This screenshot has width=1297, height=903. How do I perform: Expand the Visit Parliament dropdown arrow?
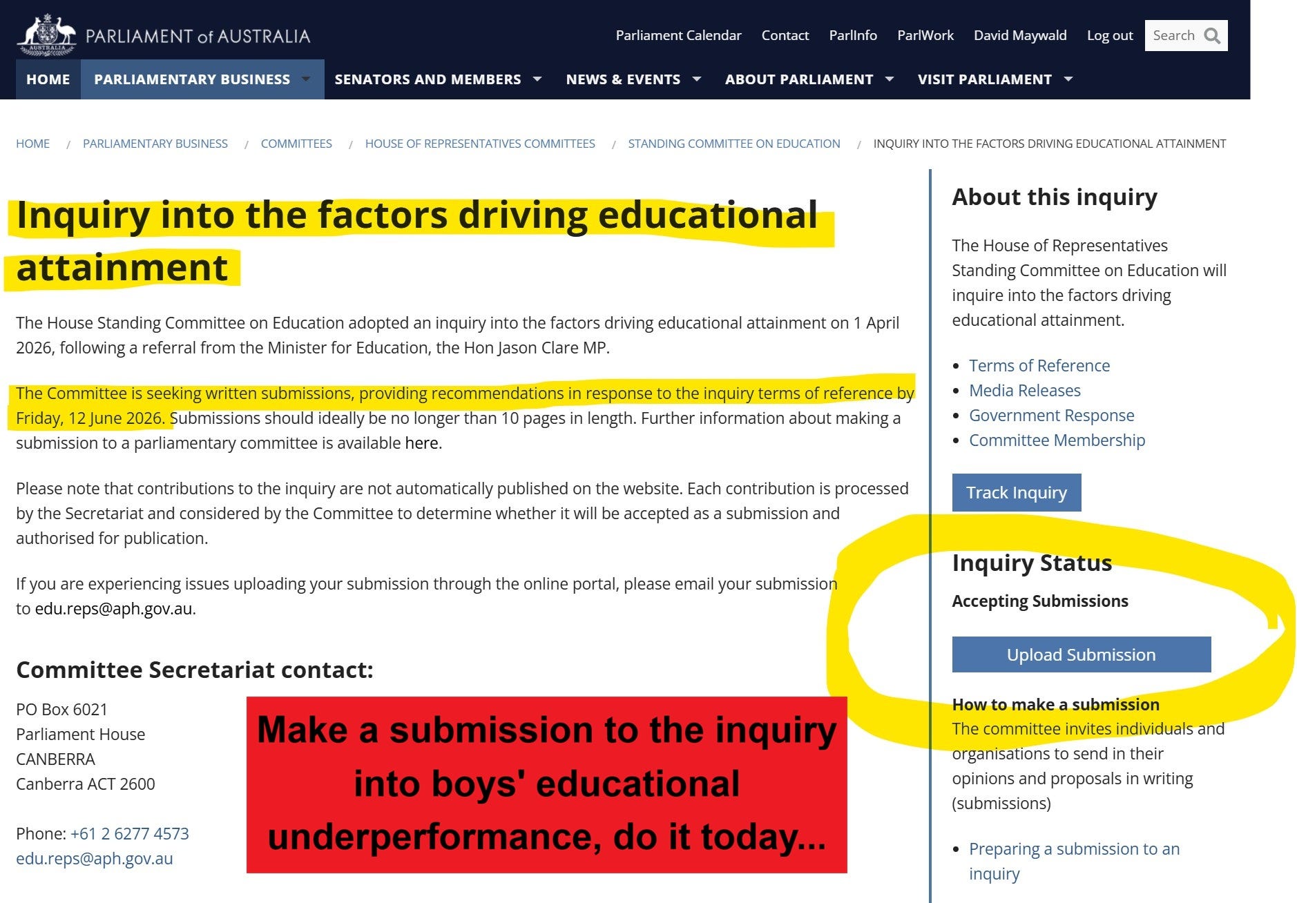click(x=1068, y=79)
